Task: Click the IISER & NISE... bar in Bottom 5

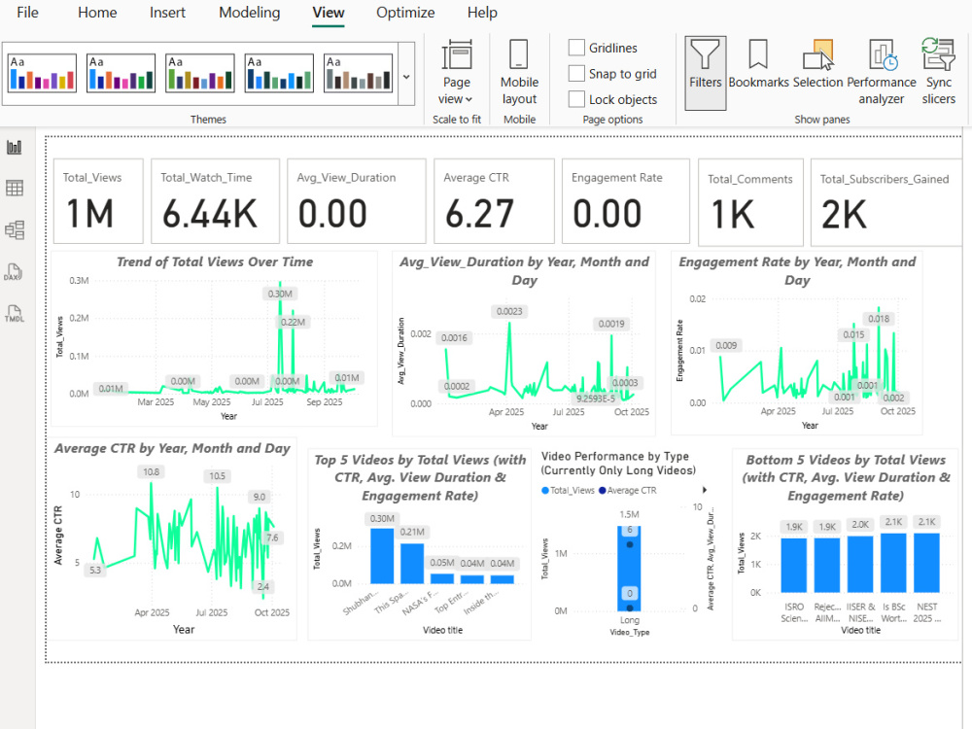Action: click(x=860, y=564)
